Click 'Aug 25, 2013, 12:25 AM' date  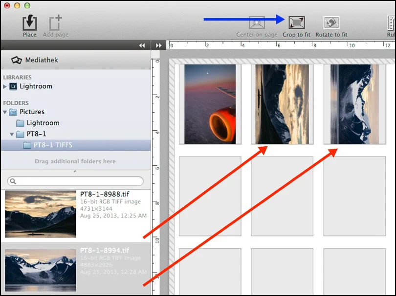pos(113,216)
